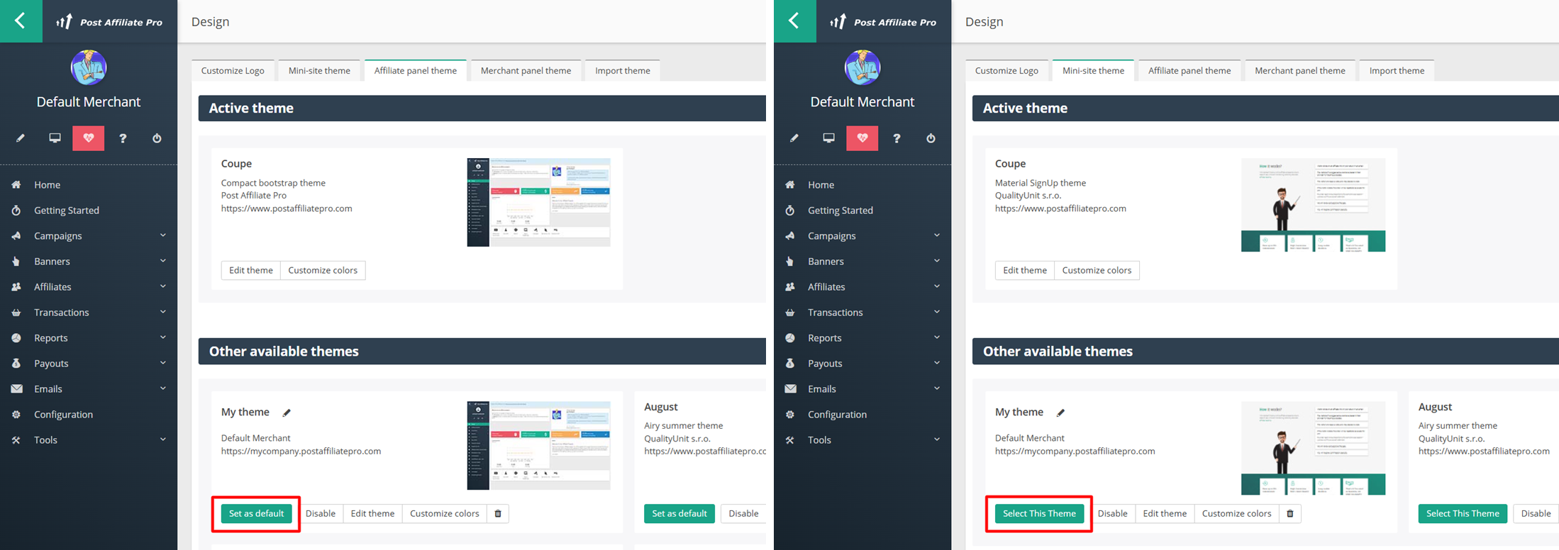Click the heart icon in the left screenshot's sidebar
Screen dimensions: 1559x550
(89, 138)
